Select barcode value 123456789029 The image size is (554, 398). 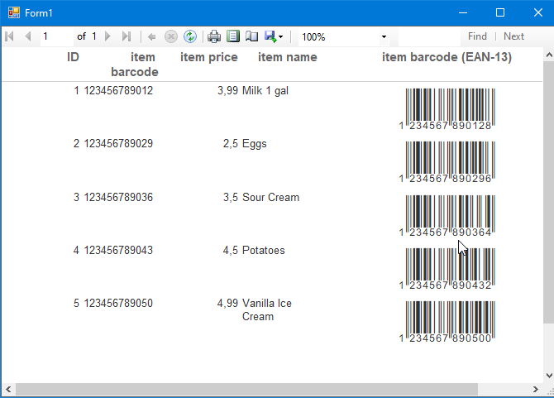[118, 143]
